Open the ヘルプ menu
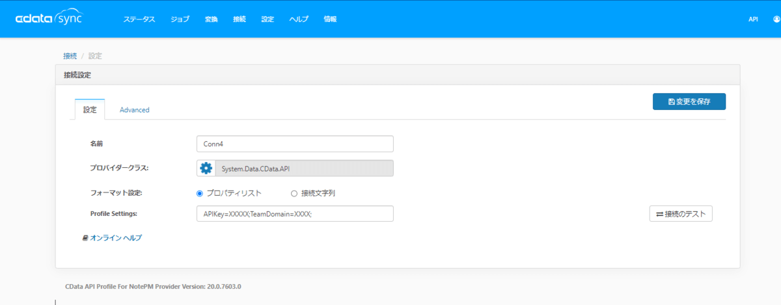Image resolution: width=781 pixels, height=305 pixels. click(x=299, y=20)
